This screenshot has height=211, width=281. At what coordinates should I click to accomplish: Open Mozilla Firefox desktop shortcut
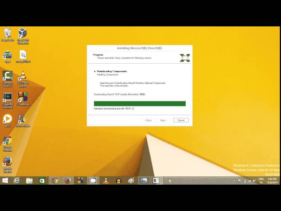[x=7, y=165]
